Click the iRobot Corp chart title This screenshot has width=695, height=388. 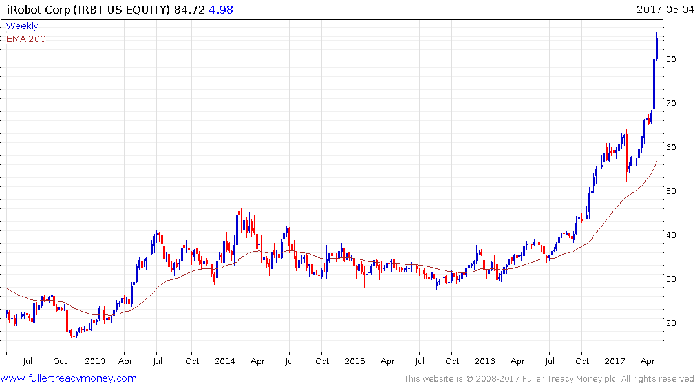(x=88, y=10)
